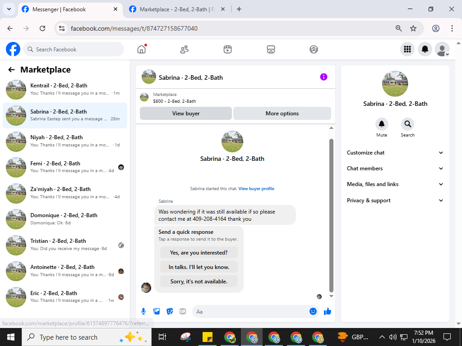
Task: Open Chrome three-dot menu
Action: [452, 28]
